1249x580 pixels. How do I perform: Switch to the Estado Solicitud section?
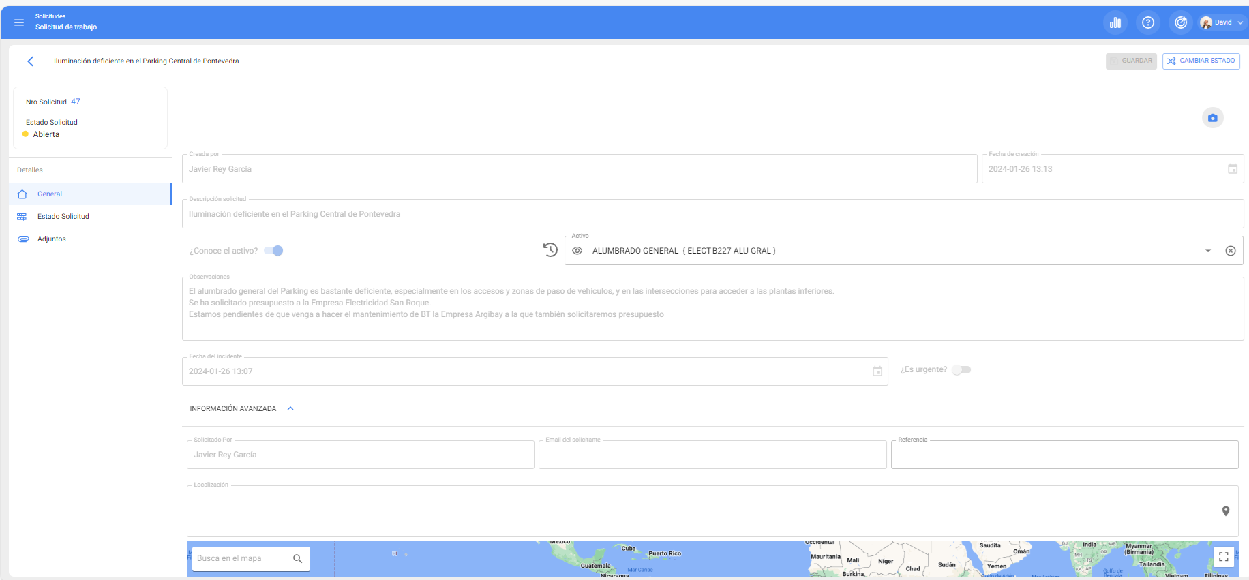point(63,216)
